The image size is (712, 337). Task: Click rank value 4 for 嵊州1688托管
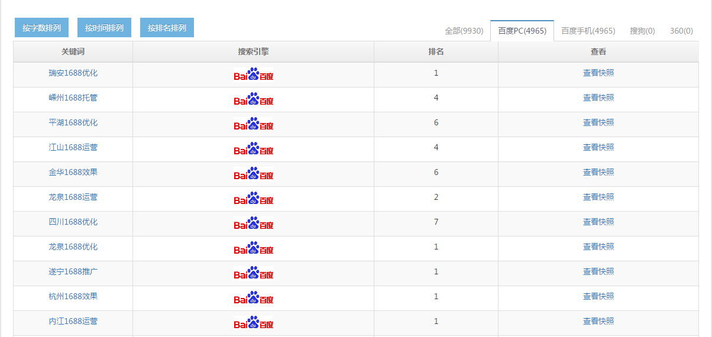pyautogui.click(x=436, y=98)
